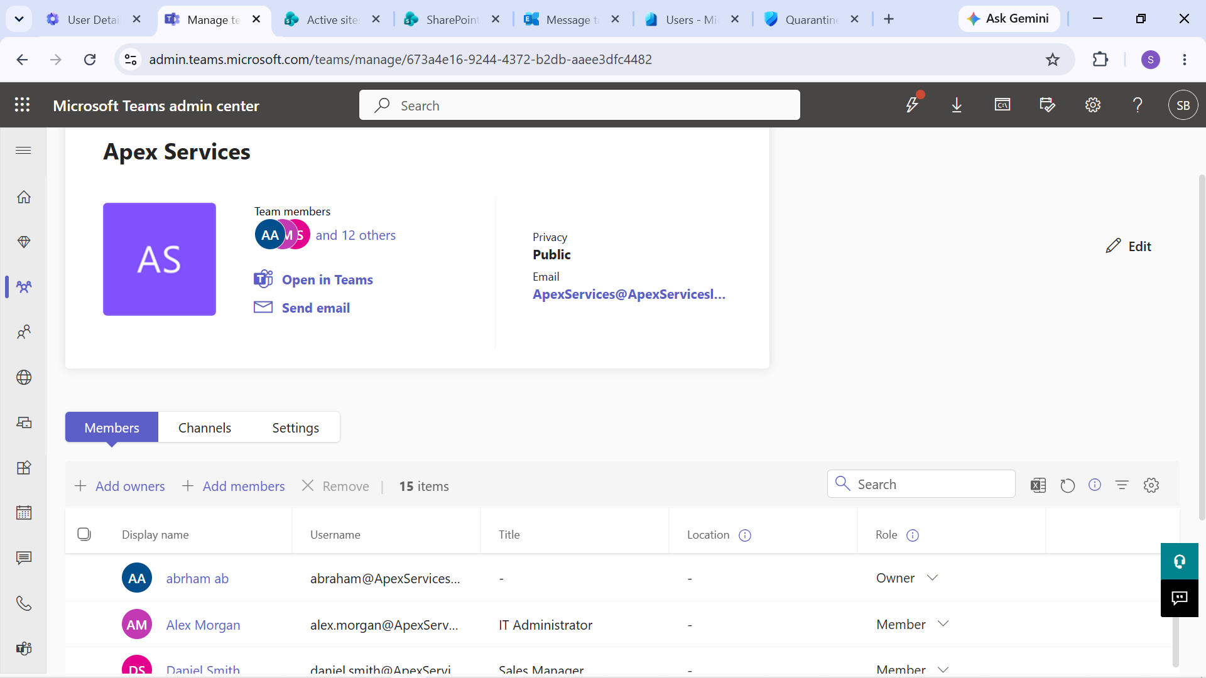Open the black feedback chat button

[x=1180, y=598]
